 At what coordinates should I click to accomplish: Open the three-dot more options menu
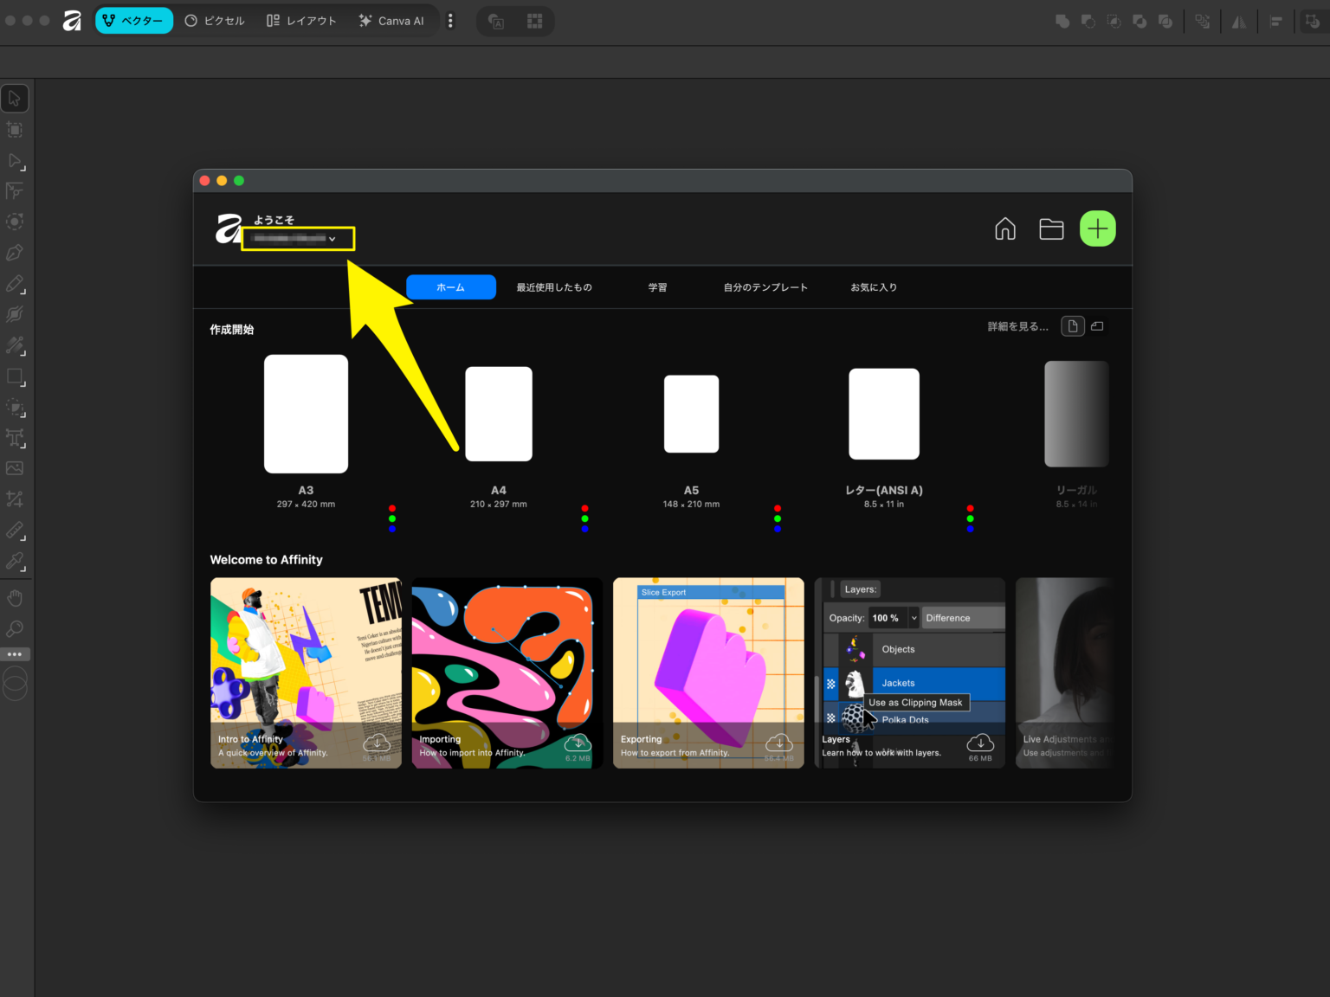click(450, 21)
